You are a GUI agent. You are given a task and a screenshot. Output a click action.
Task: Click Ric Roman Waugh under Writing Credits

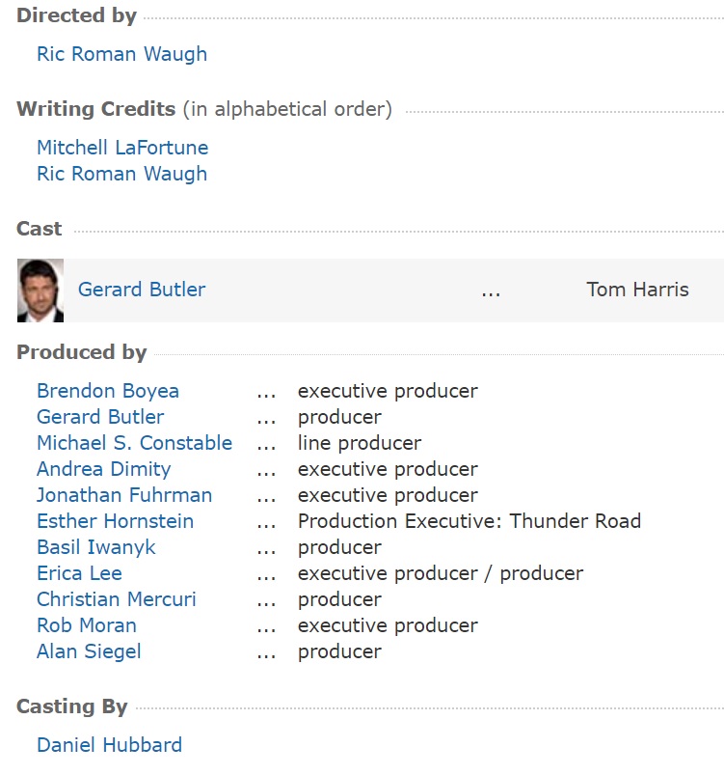121,174
